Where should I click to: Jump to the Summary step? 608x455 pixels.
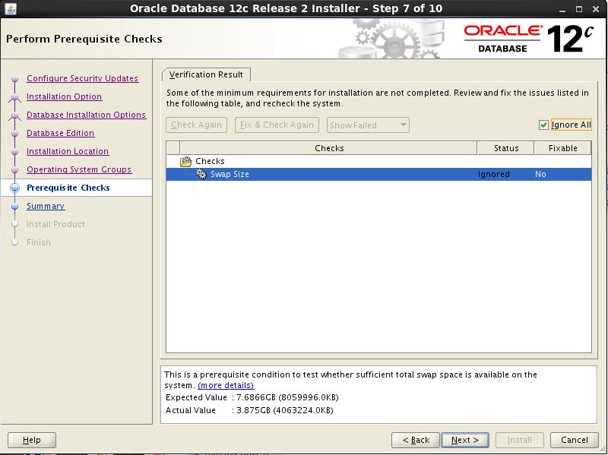click(46, 206)
